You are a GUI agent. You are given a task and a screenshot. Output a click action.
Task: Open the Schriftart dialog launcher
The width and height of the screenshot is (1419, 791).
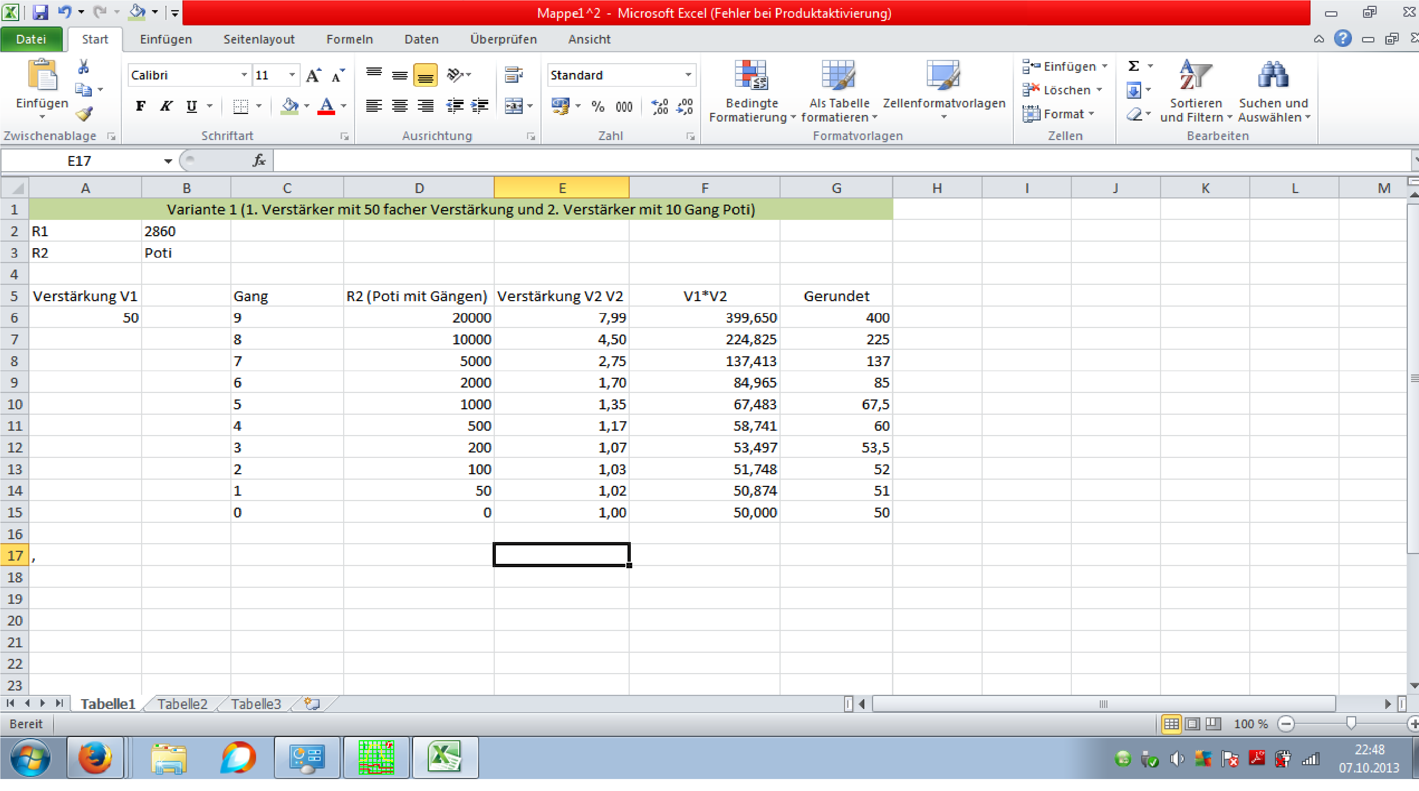[345, 136]
